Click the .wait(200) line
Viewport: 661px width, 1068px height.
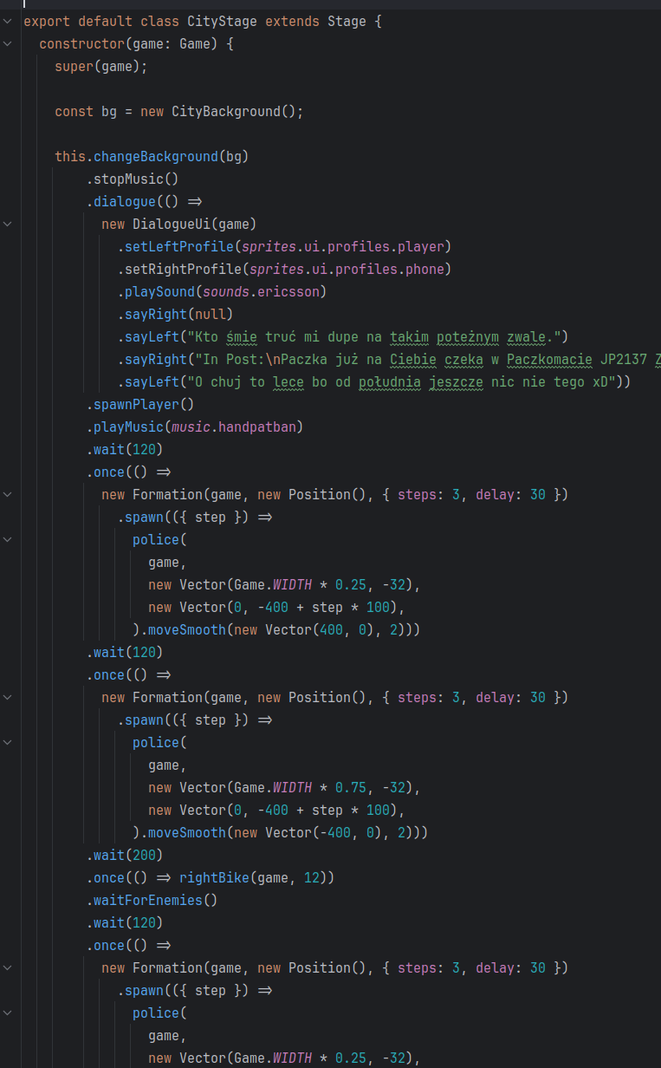coord(124,855)
